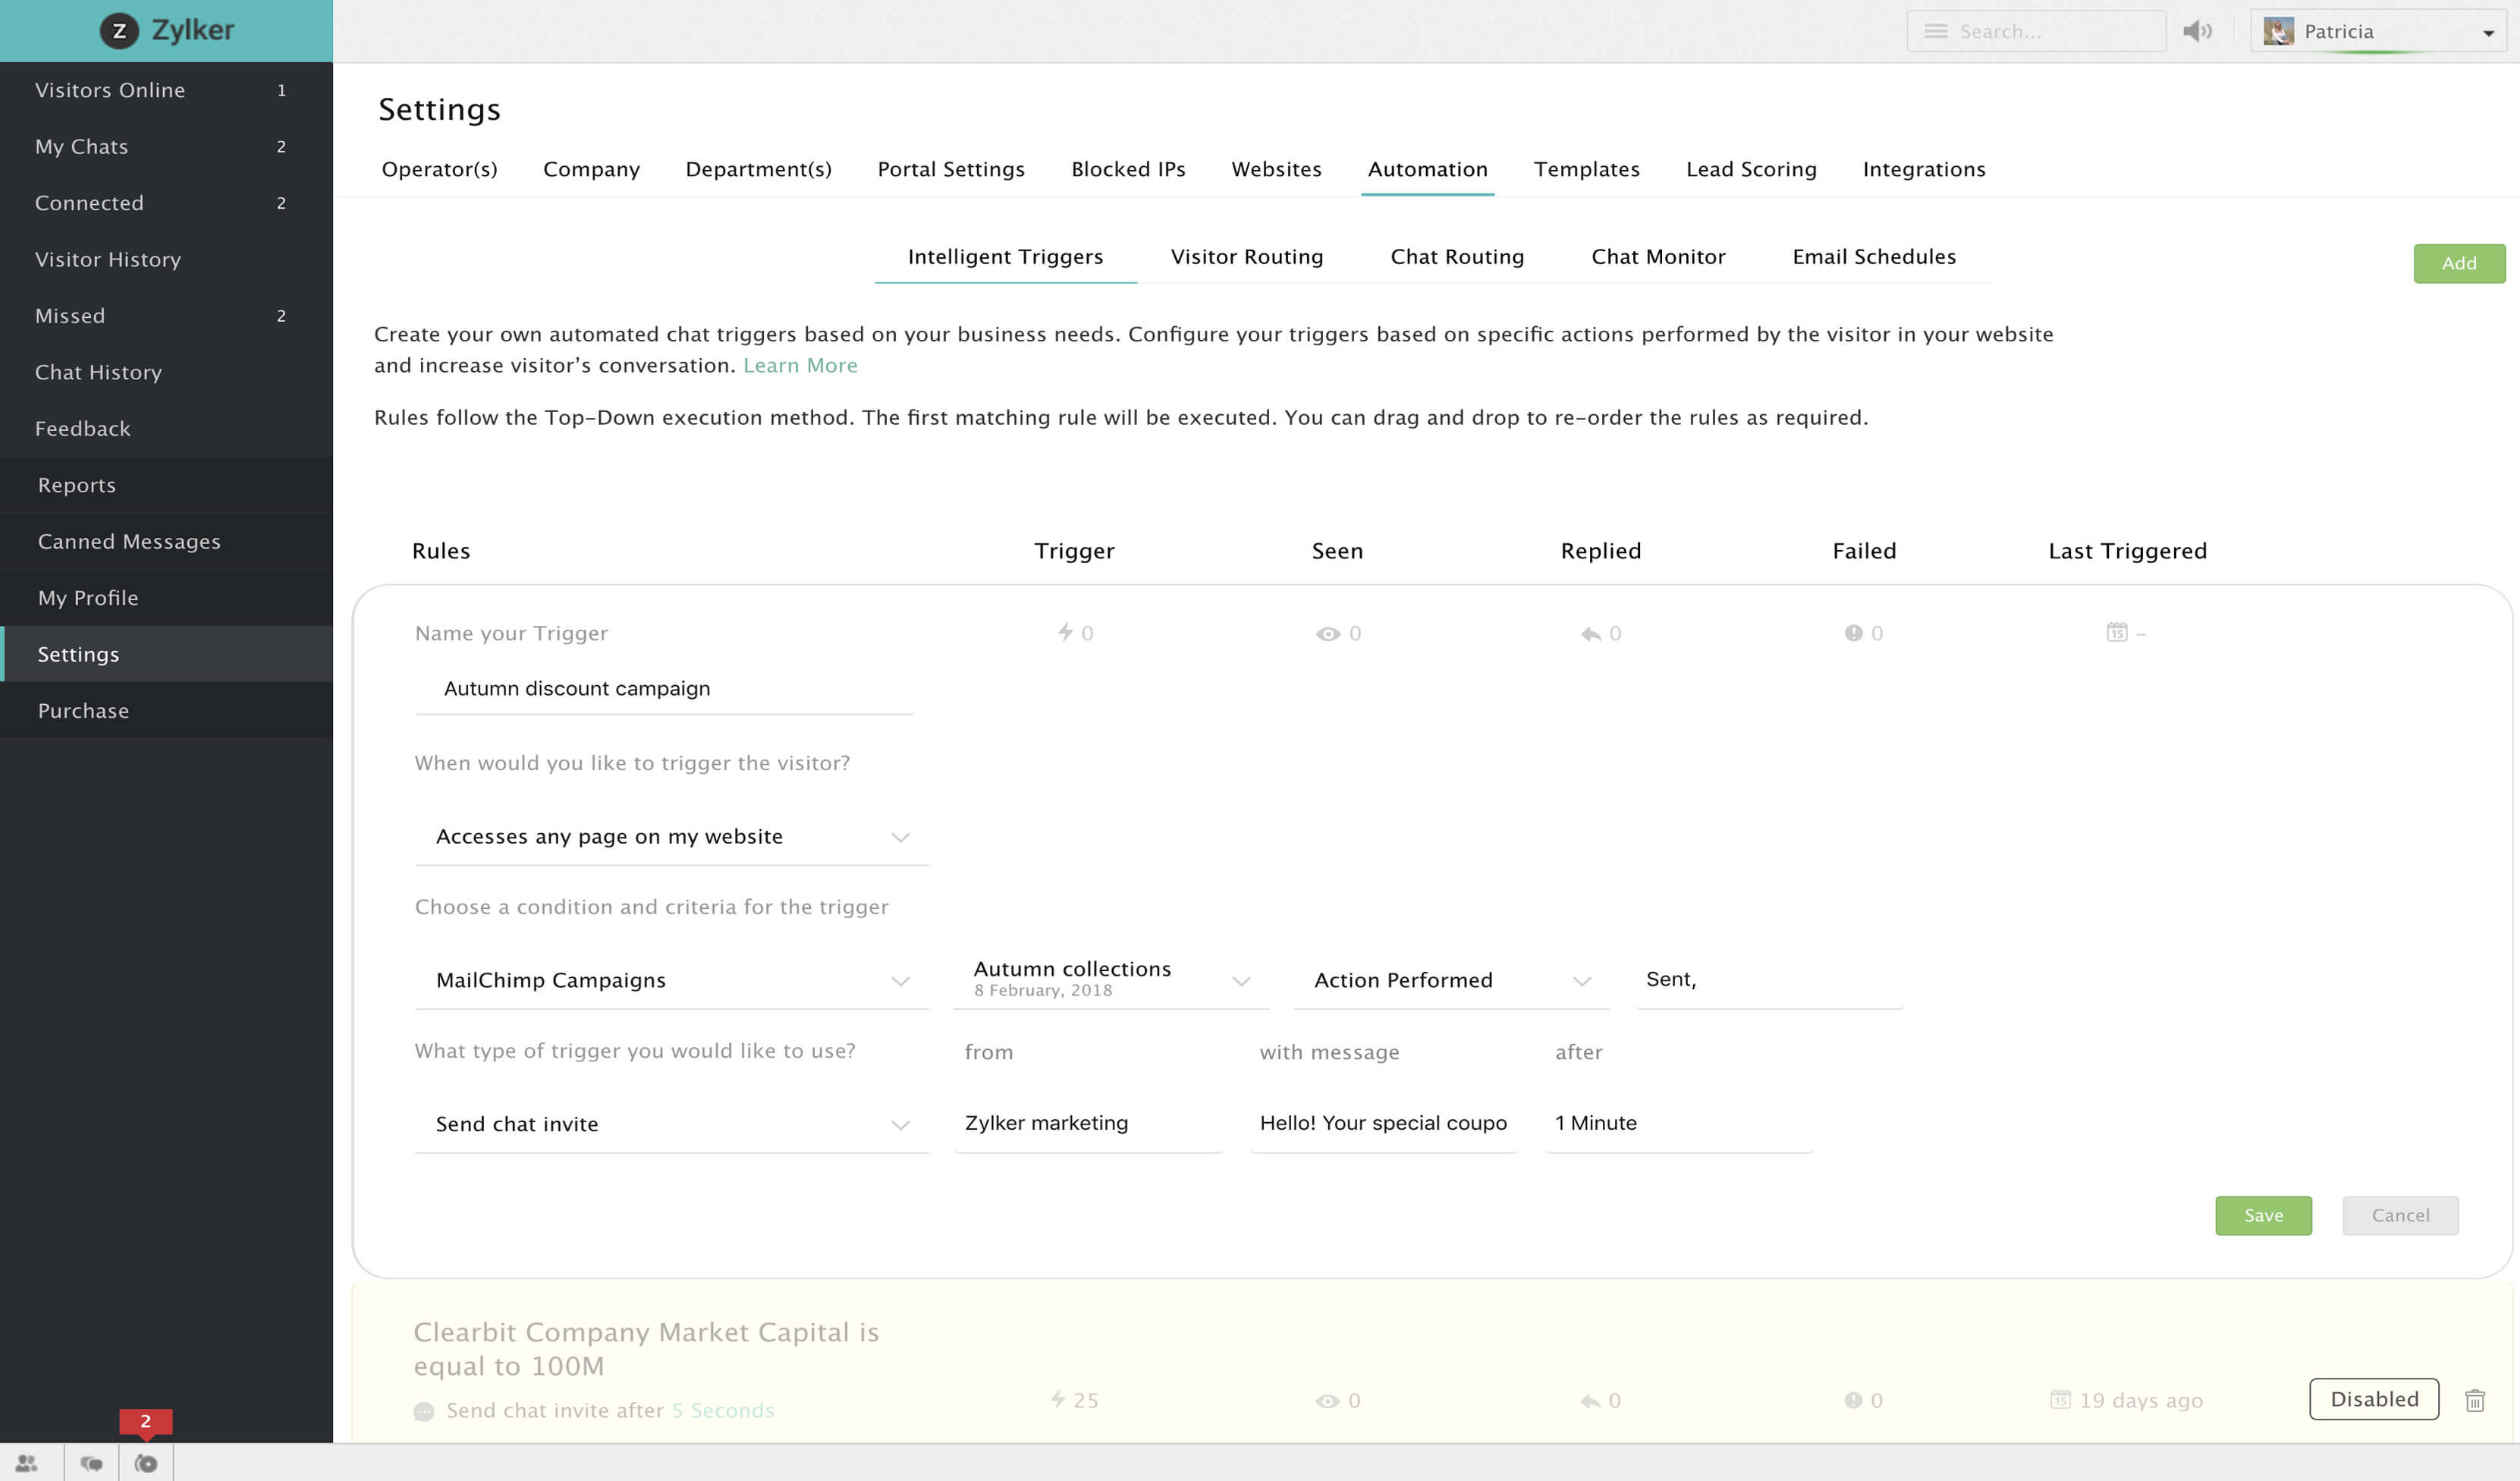
Task: Go to Connected in sidebar
Action: click(166, 203)
